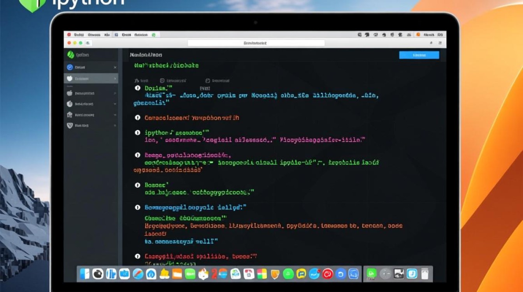Toggle the bullet marker beside the 'Dozlea' line
523x292 pixels.
pos(137,88)
